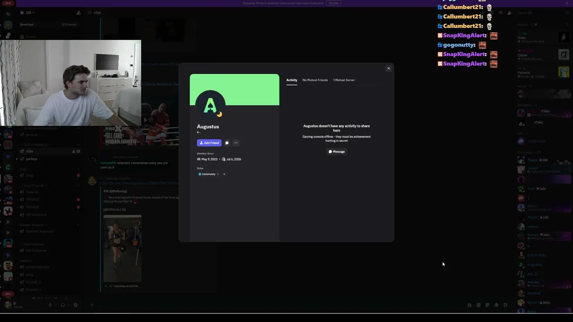Toggle microphone mute in the user panel

(x=50, y=305)
